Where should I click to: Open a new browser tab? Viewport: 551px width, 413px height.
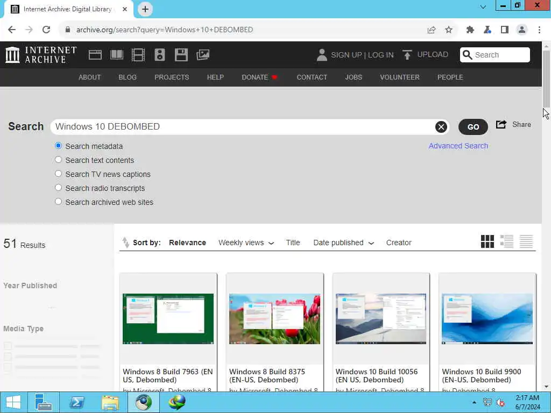pos(145,9)
